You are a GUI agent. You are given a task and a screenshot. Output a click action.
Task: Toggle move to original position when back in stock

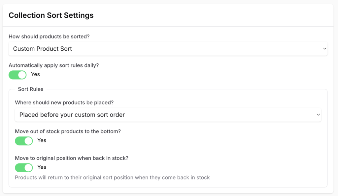coord(24,167)
